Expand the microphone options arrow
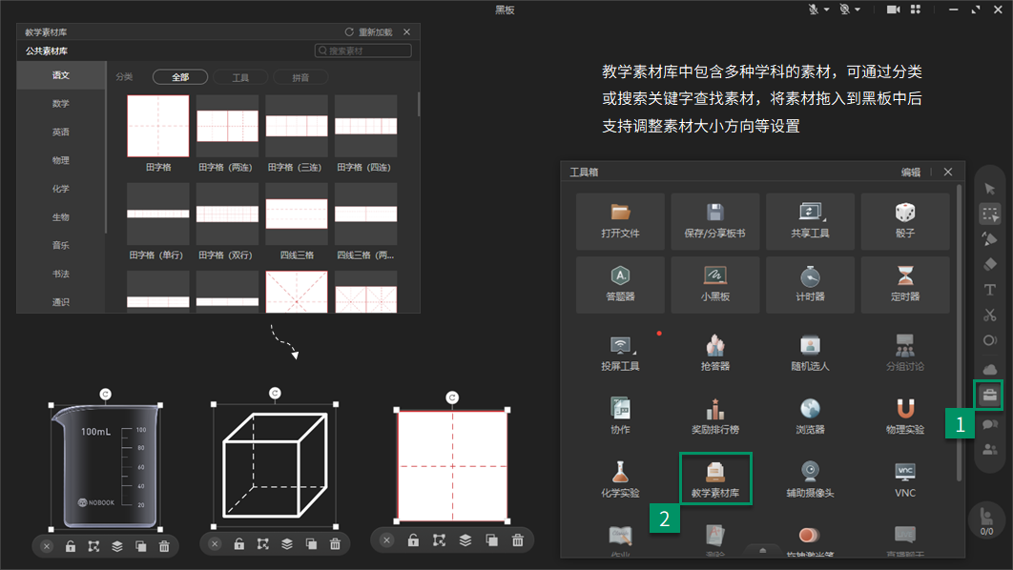This screenshot has width=1013, height=570. (827, 10)
